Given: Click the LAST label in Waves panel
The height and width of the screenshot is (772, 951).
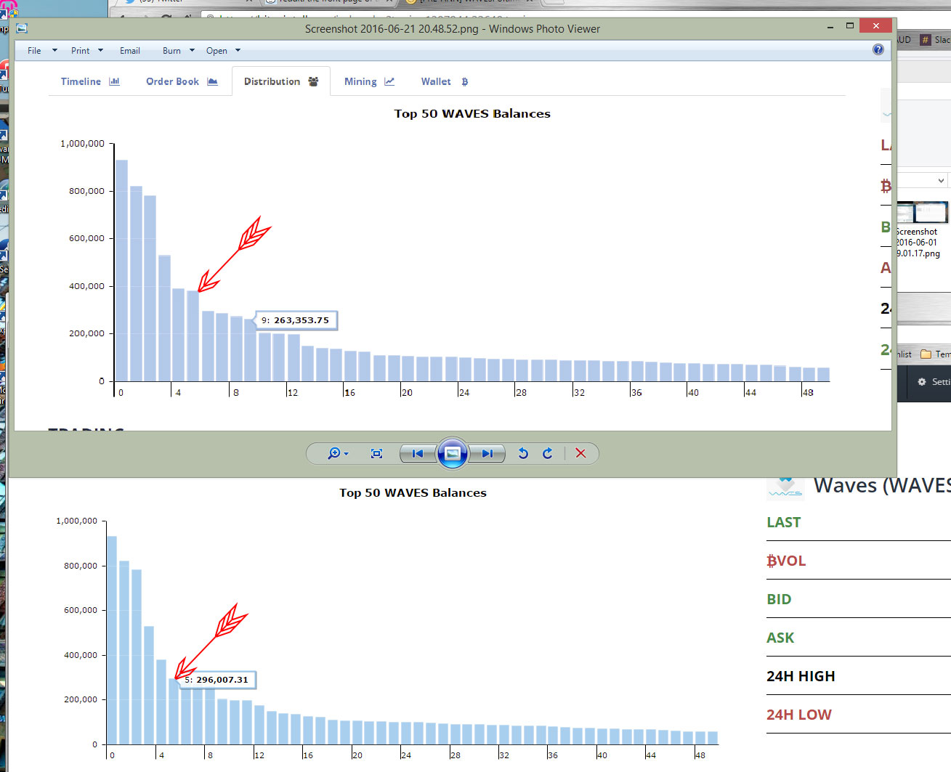Looking at the screenshot, I should [x=783, y=522].
